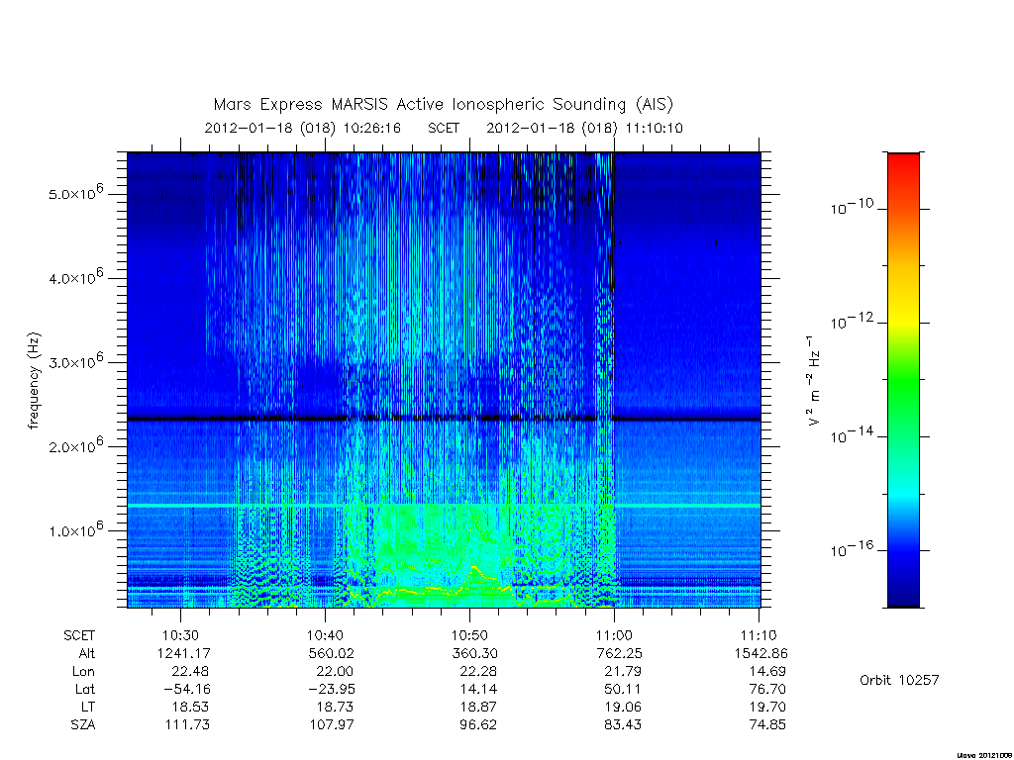This screenshot has height=760, width=1014.
Task: Click SZA value 111.73
Action: click(x=187, y=725)
